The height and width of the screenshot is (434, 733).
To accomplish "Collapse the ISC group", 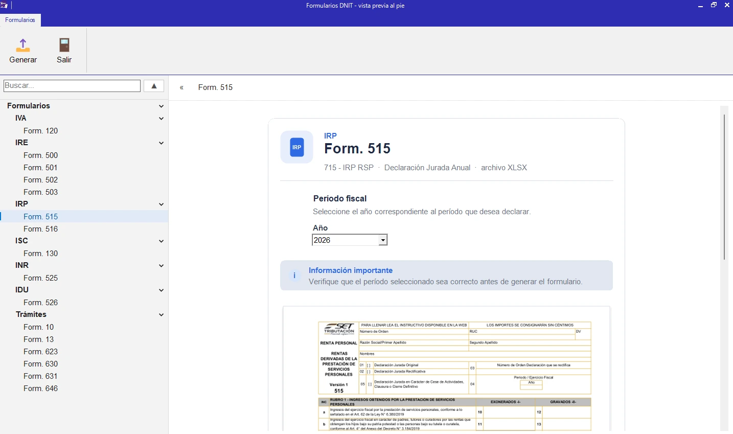I will pos(161,241).
